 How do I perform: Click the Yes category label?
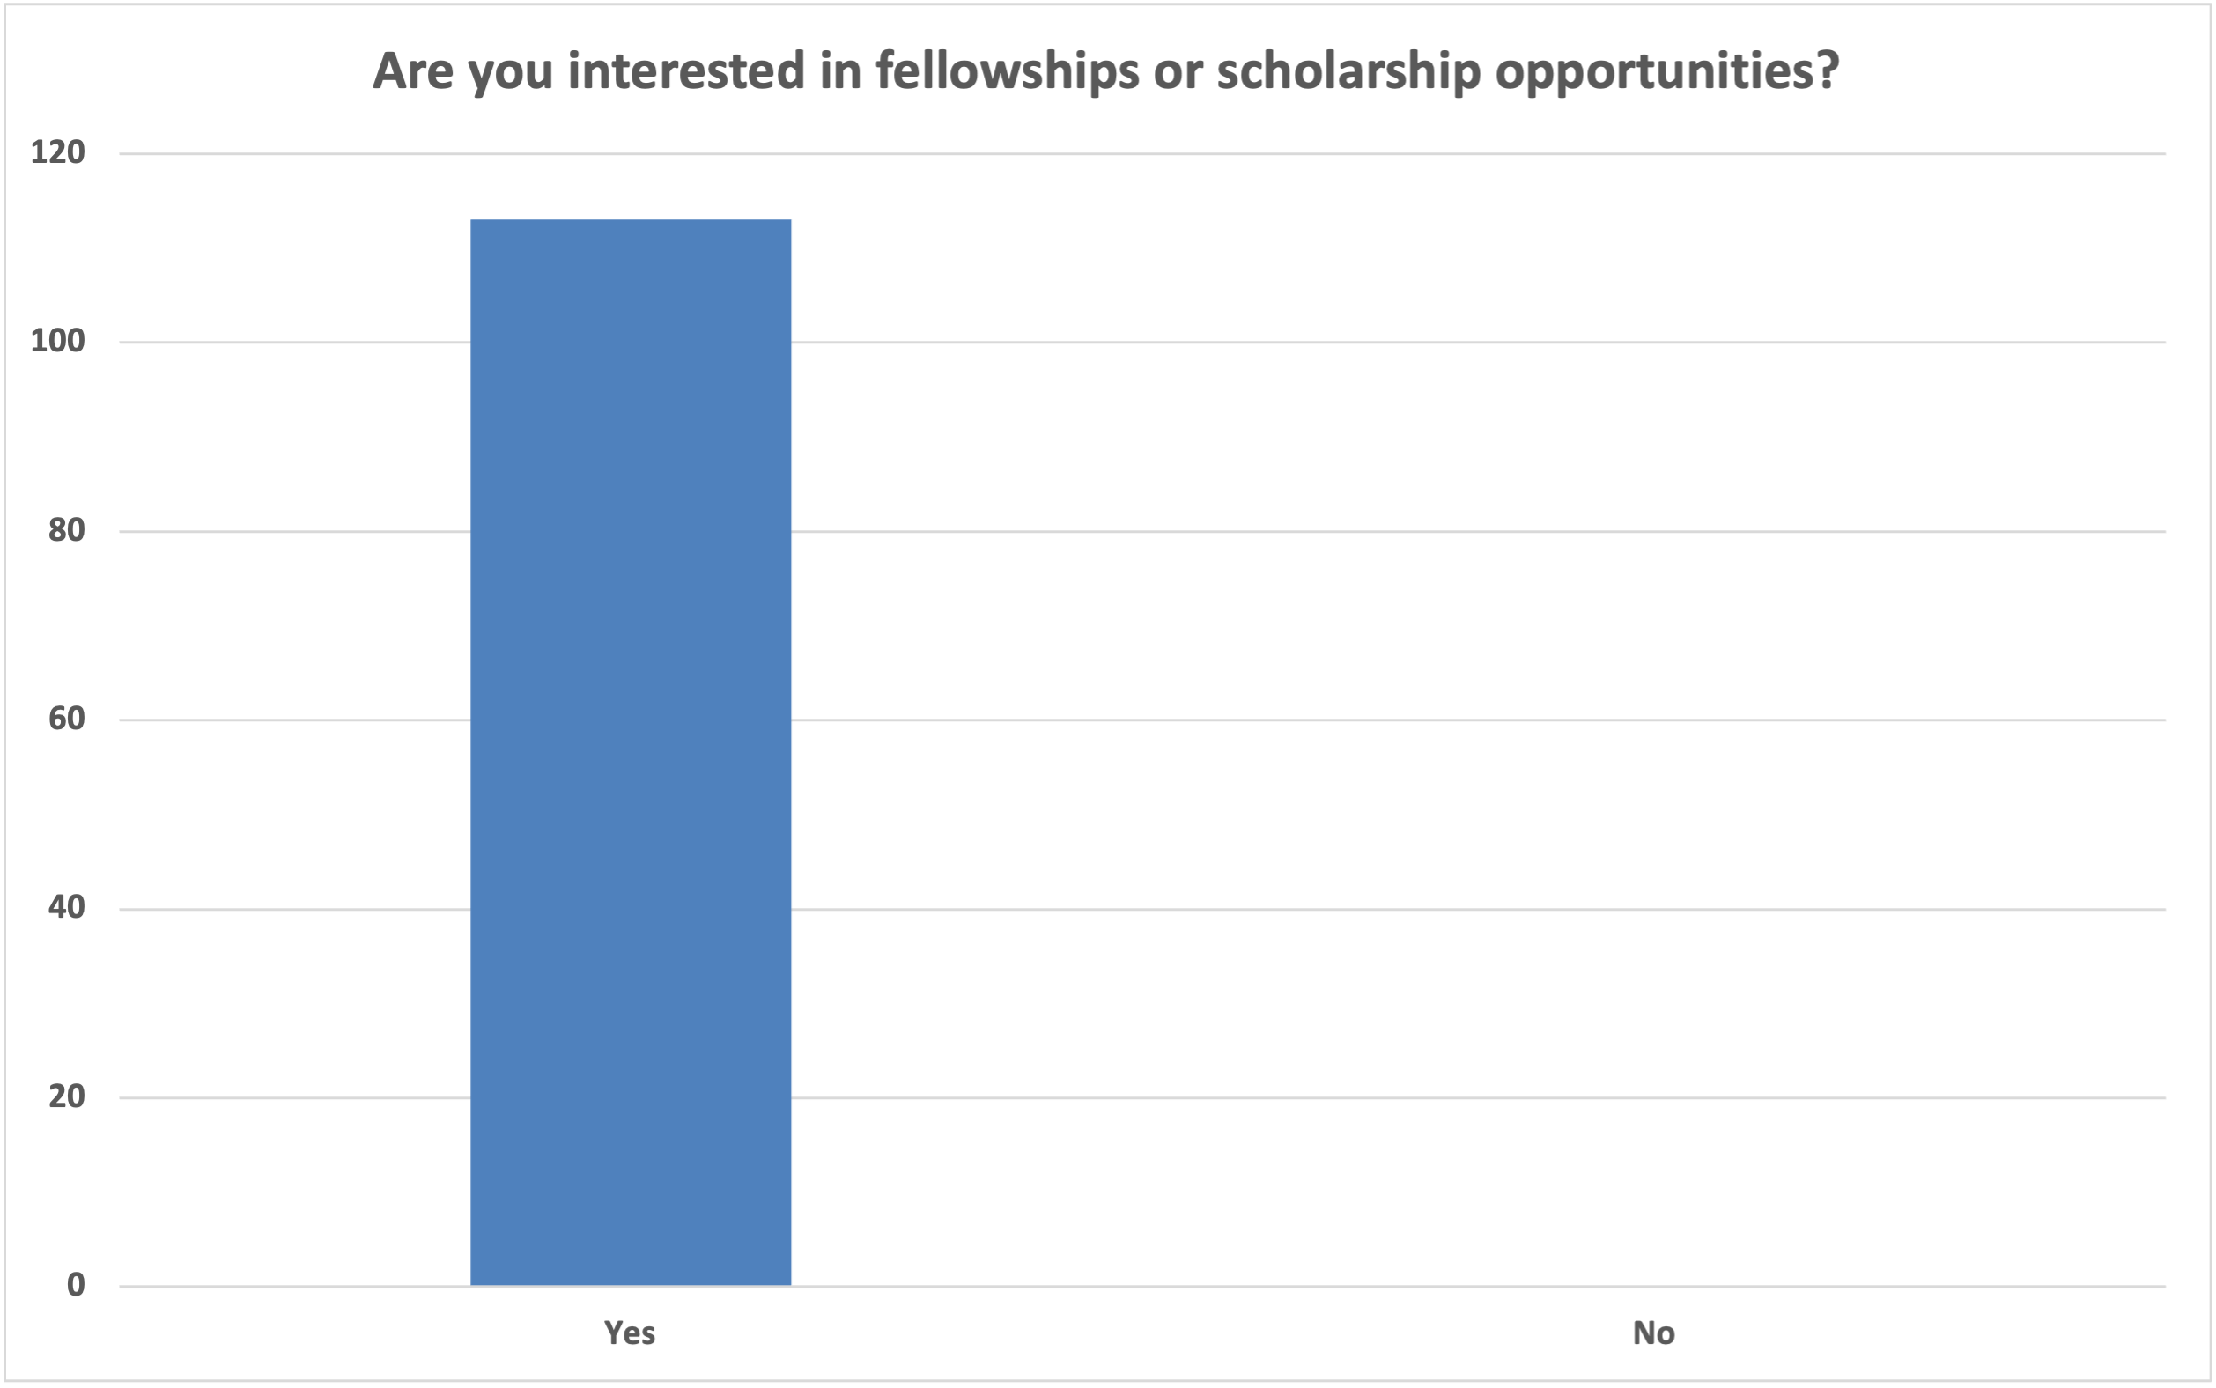[x=630, y=1333]
